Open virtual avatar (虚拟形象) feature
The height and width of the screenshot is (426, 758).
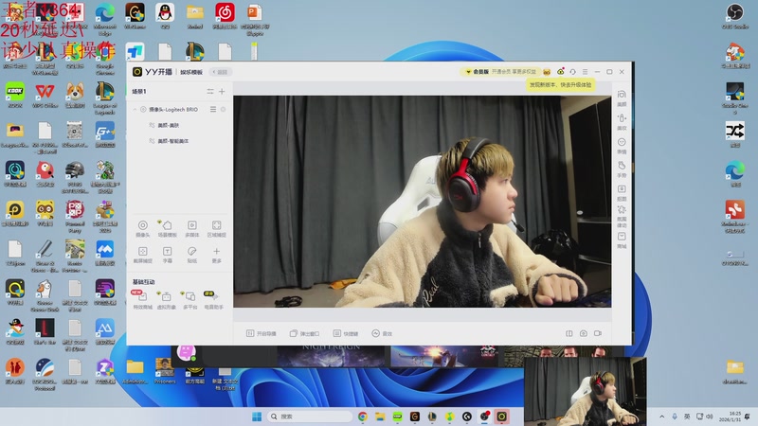pyautogui.click(x=167, y=299)
